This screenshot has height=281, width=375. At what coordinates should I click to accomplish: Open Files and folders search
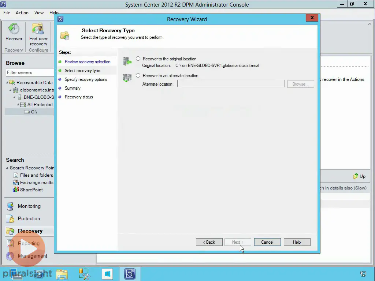point(36,175)
